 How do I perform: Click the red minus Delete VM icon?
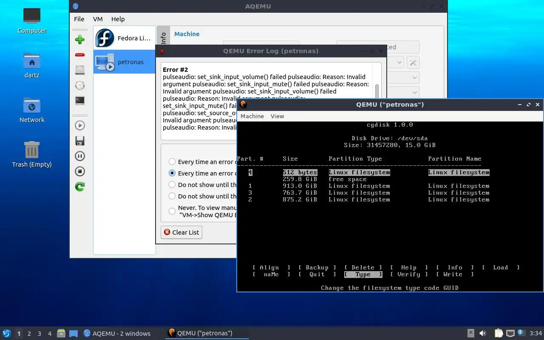(80, 55)
